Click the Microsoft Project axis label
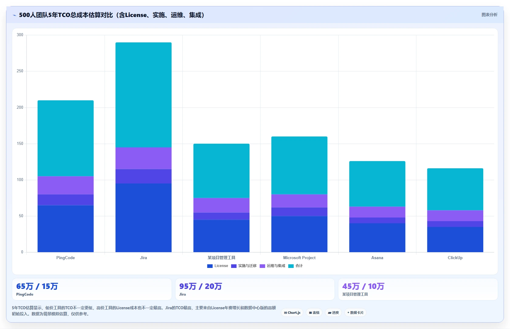 coord(299,258)
